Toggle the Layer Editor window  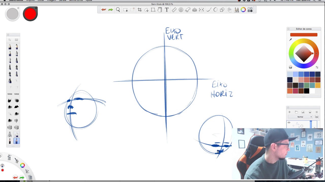(x=230, y=10)
